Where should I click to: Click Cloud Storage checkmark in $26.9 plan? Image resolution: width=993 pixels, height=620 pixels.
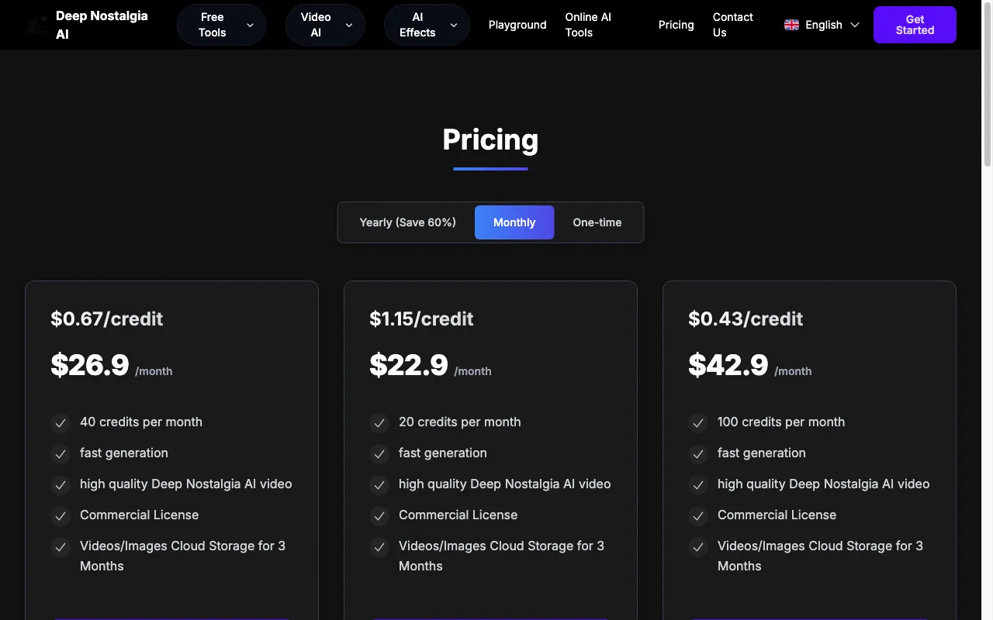point(61,546)
